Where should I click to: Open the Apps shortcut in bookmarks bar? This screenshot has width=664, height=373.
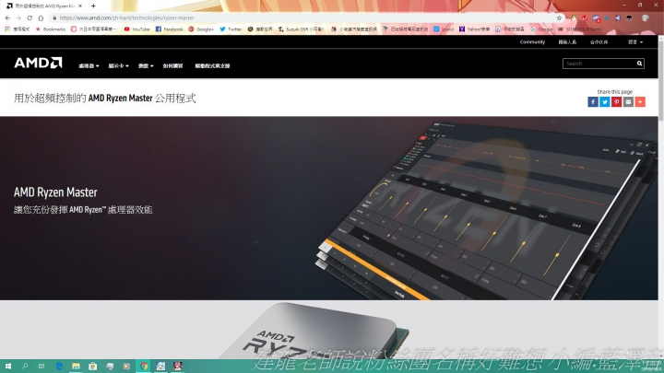click(x=17, y=29)
